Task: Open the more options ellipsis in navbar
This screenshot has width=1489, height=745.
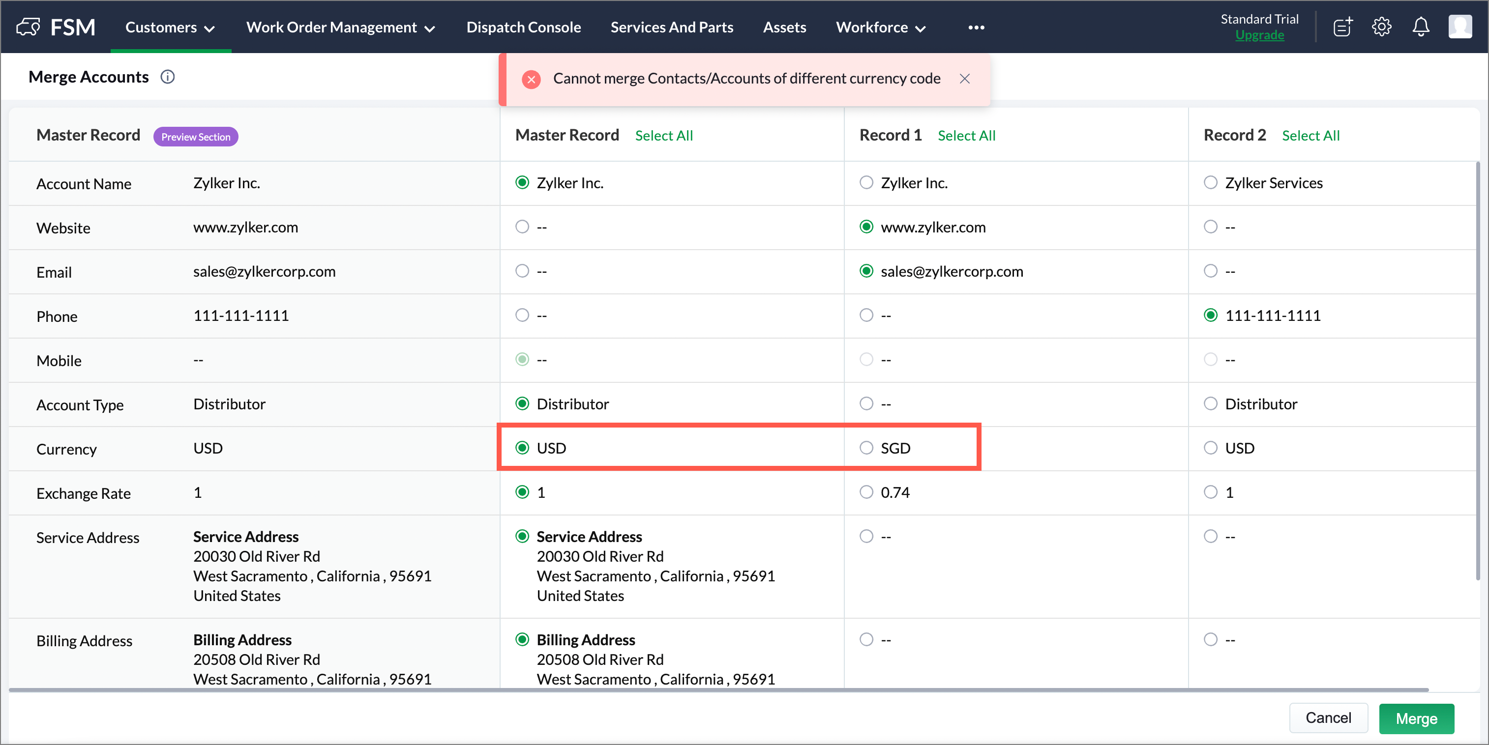Action: coord(976,27)
